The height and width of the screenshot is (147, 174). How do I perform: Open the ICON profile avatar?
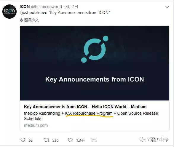9,12
